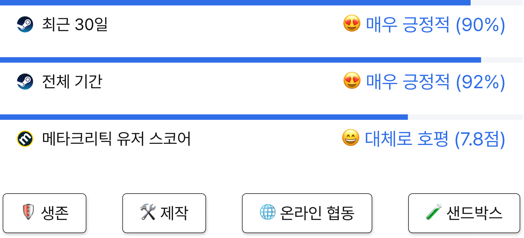
Task: Click grinning emoji next to 7.8점 score
Action: point(351,138)
